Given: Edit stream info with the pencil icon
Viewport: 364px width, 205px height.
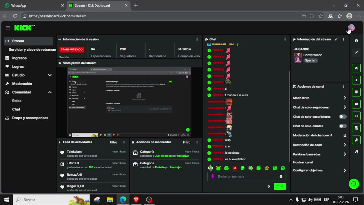Looking at the screenshot, I should [336, 39].
